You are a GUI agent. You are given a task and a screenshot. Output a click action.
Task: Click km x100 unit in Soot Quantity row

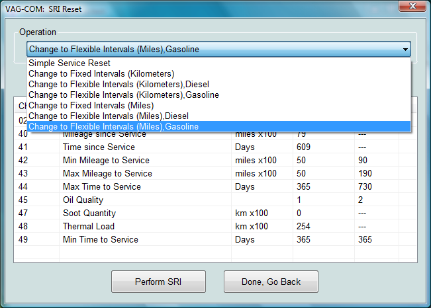pos(252,213)
